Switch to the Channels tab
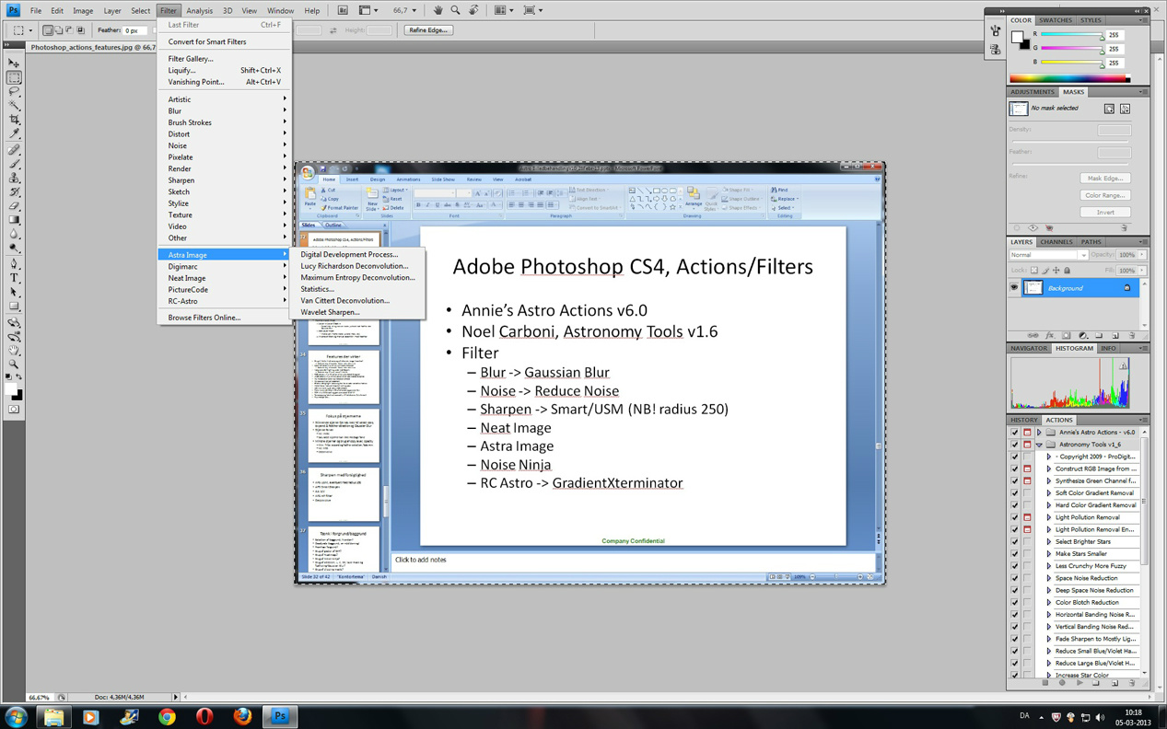The height and width of the screenshot is (729, 1167). [1056, 242]
